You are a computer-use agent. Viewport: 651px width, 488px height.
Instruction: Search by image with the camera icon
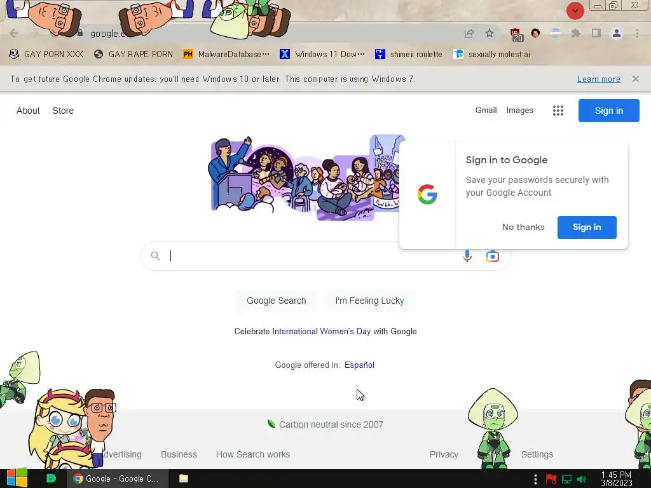[493, 256]
